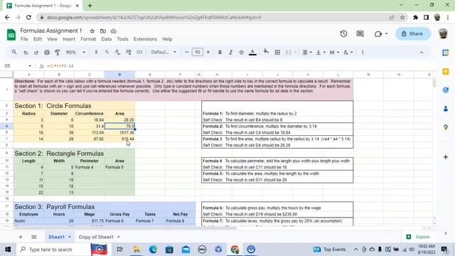This screenshot has height=256, width=455.
Task: Open the more number formats 123 menu
Action: tap(139, 52)
